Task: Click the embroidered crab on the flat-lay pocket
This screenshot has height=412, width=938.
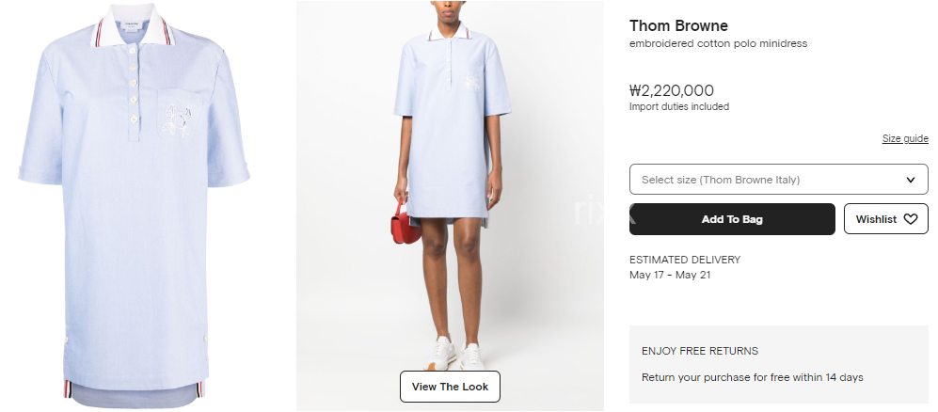Action: pos(177,120)
